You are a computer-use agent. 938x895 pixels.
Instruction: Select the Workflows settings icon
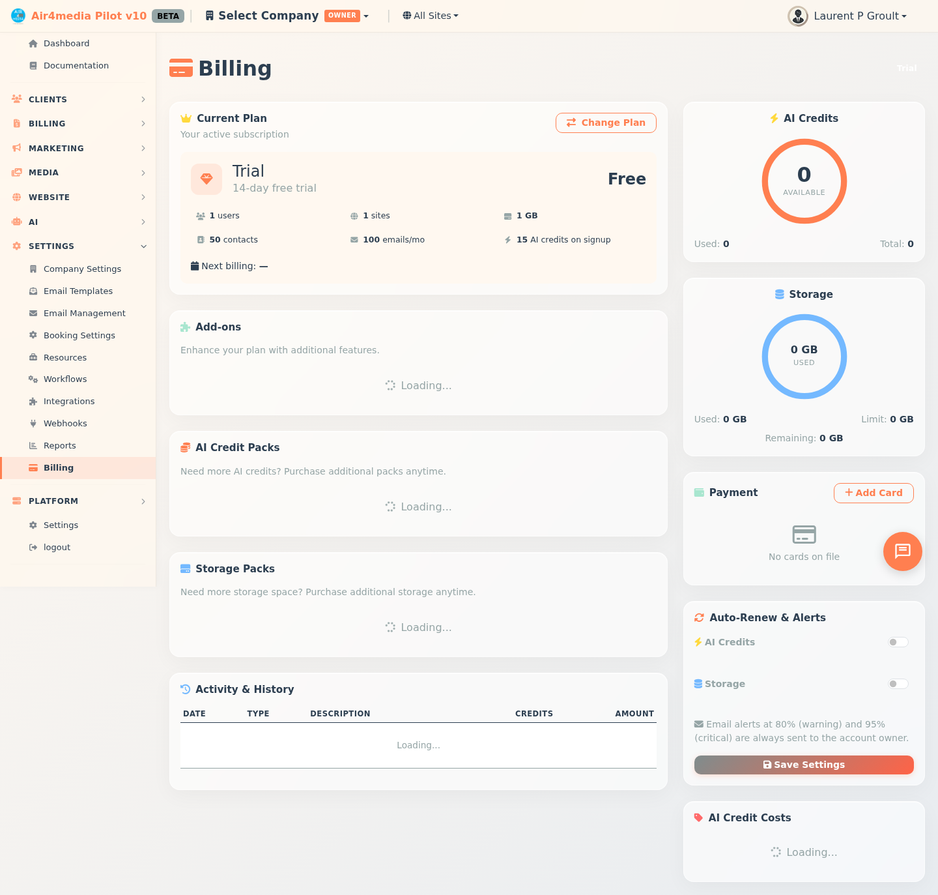click(x=33, y=379)
